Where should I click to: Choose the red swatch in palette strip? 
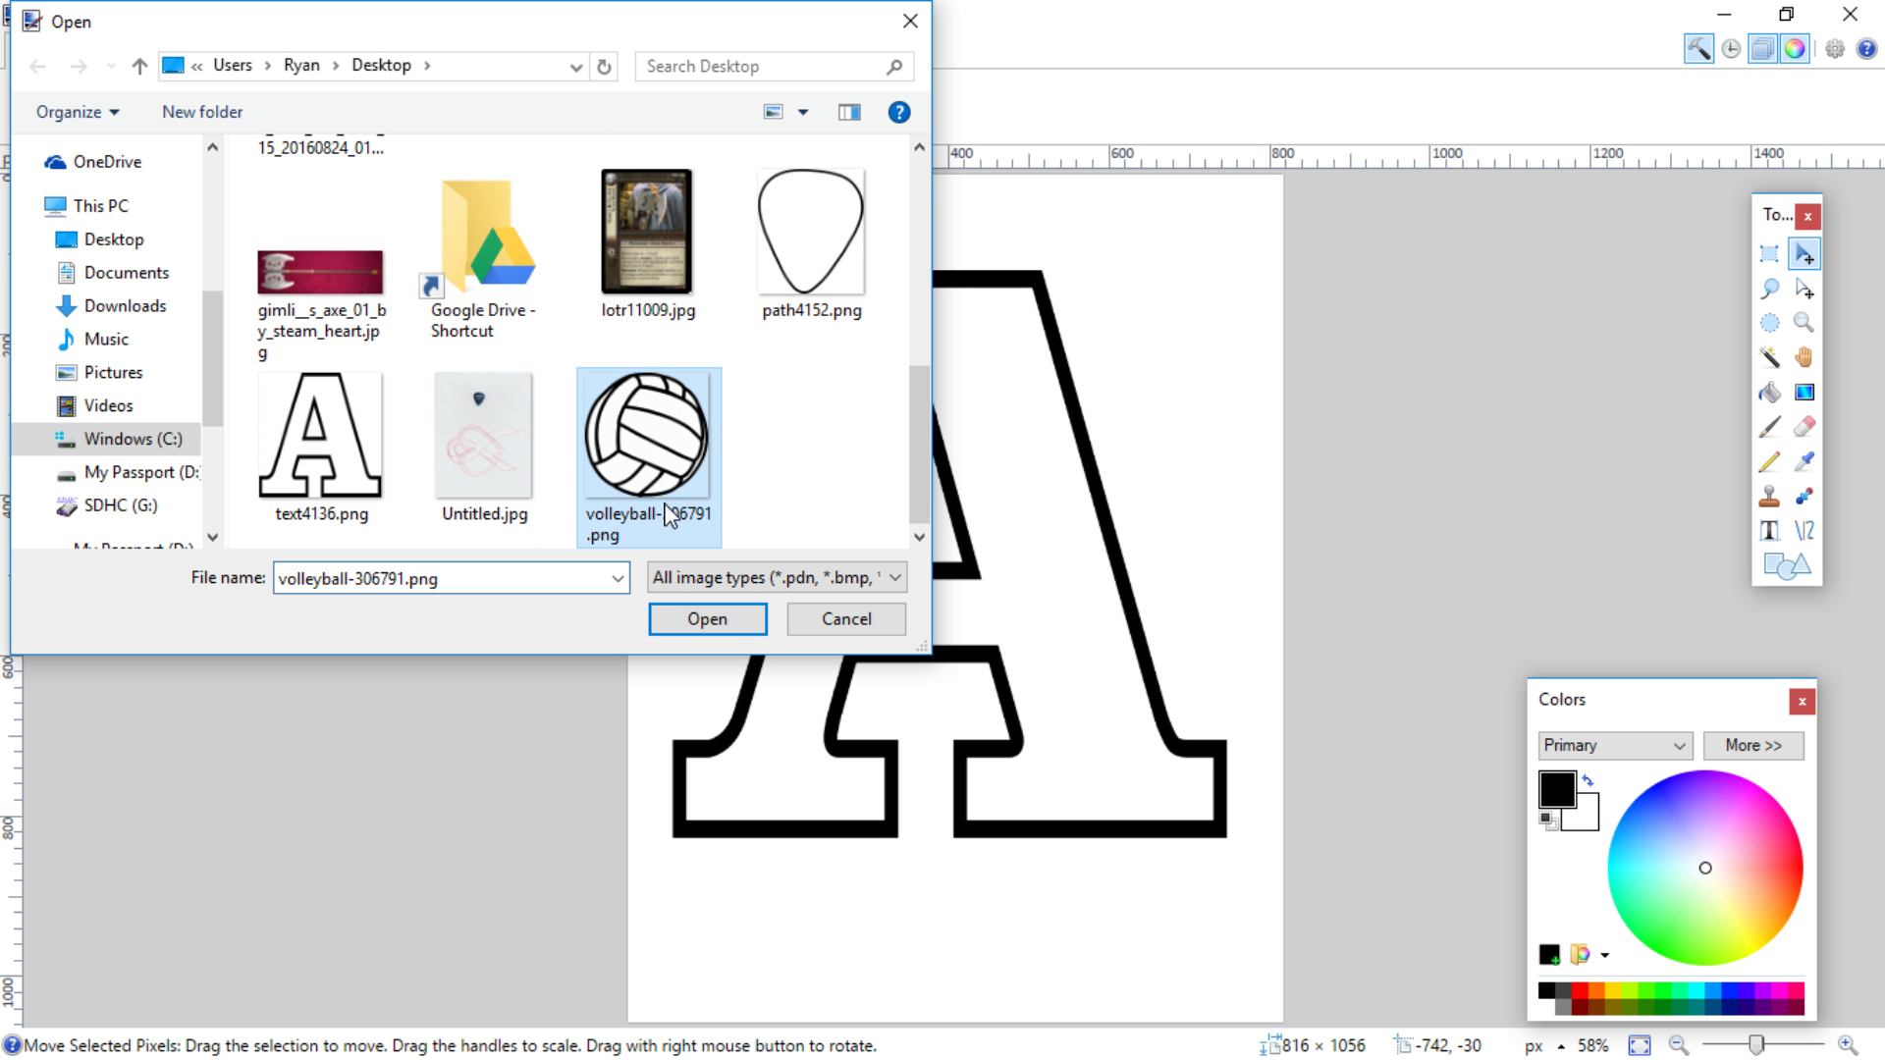pos(1580,991)
